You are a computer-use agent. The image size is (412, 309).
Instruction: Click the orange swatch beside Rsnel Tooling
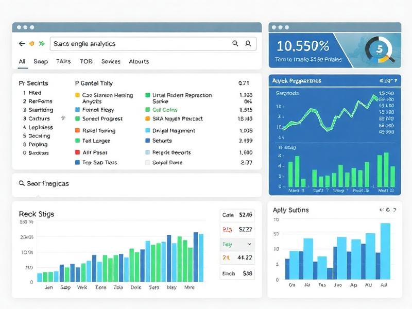(78, 130)
